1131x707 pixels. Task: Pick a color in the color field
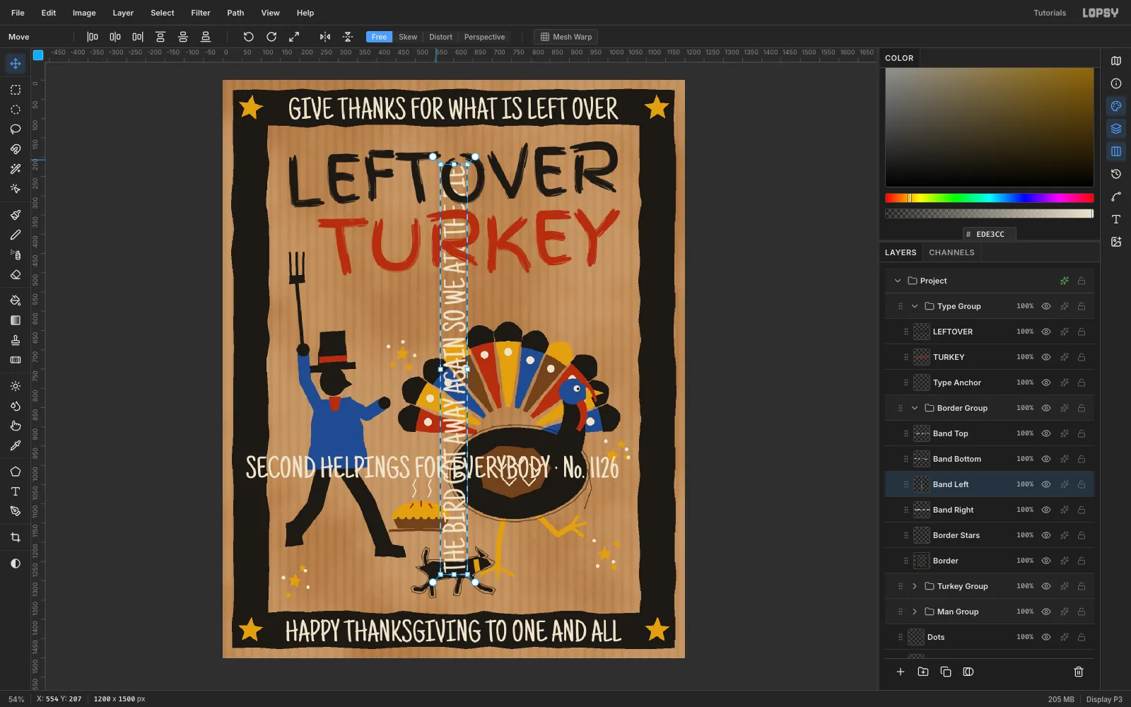pos(989,127)
